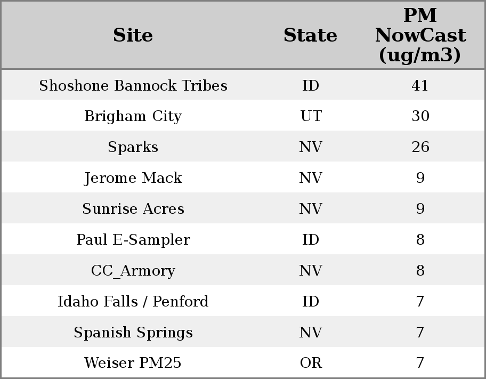Click the NV state for Sparks

pyautogui.click(x=311, y=147)
